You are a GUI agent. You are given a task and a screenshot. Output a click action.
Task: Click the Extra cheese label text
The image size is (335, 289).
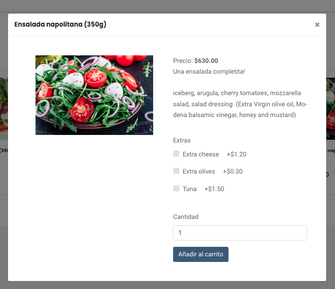[201, 154]
